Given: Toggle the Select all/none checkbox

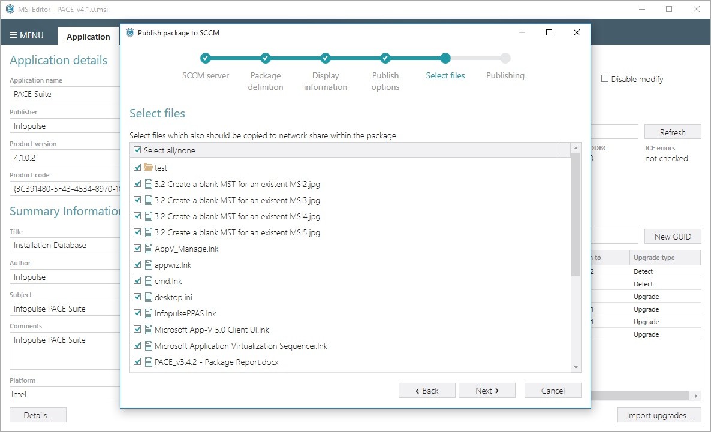Looking at the screenshot, I should click(x=137, y=150).
